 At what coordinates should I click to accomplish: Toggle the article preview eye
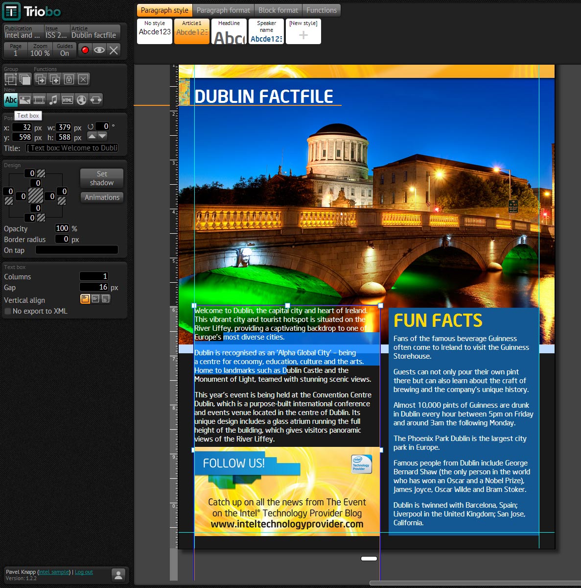99,49
